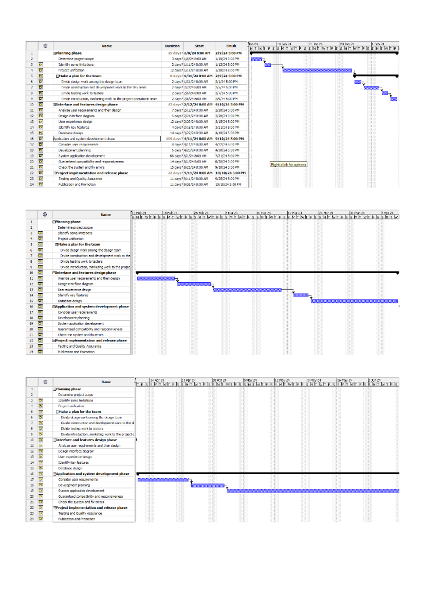Click the Start column header
Screen dimensions: 425x601
coord(199,46)
